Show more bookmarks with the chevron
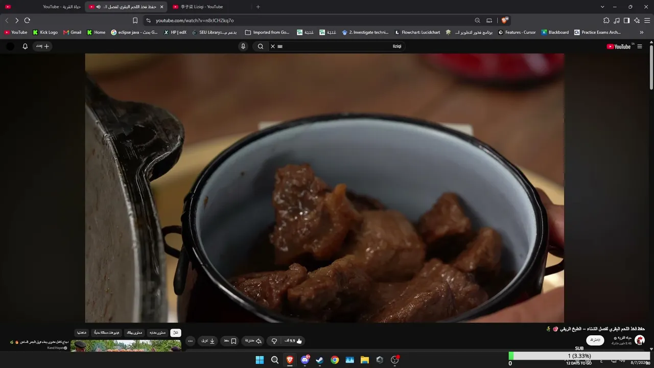The image size is (654, 368). tap(642, 32)
